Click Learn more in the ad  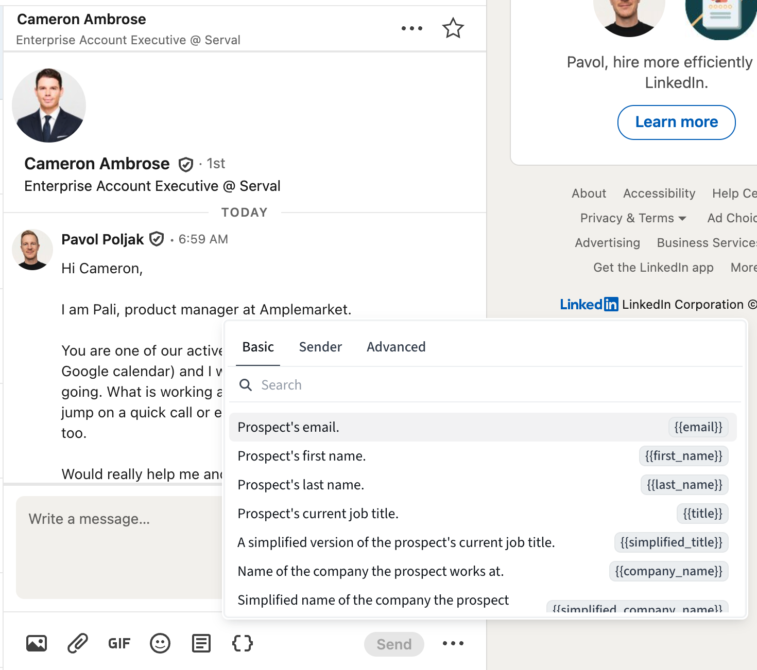pyautogui.click(x=677, y=122)
